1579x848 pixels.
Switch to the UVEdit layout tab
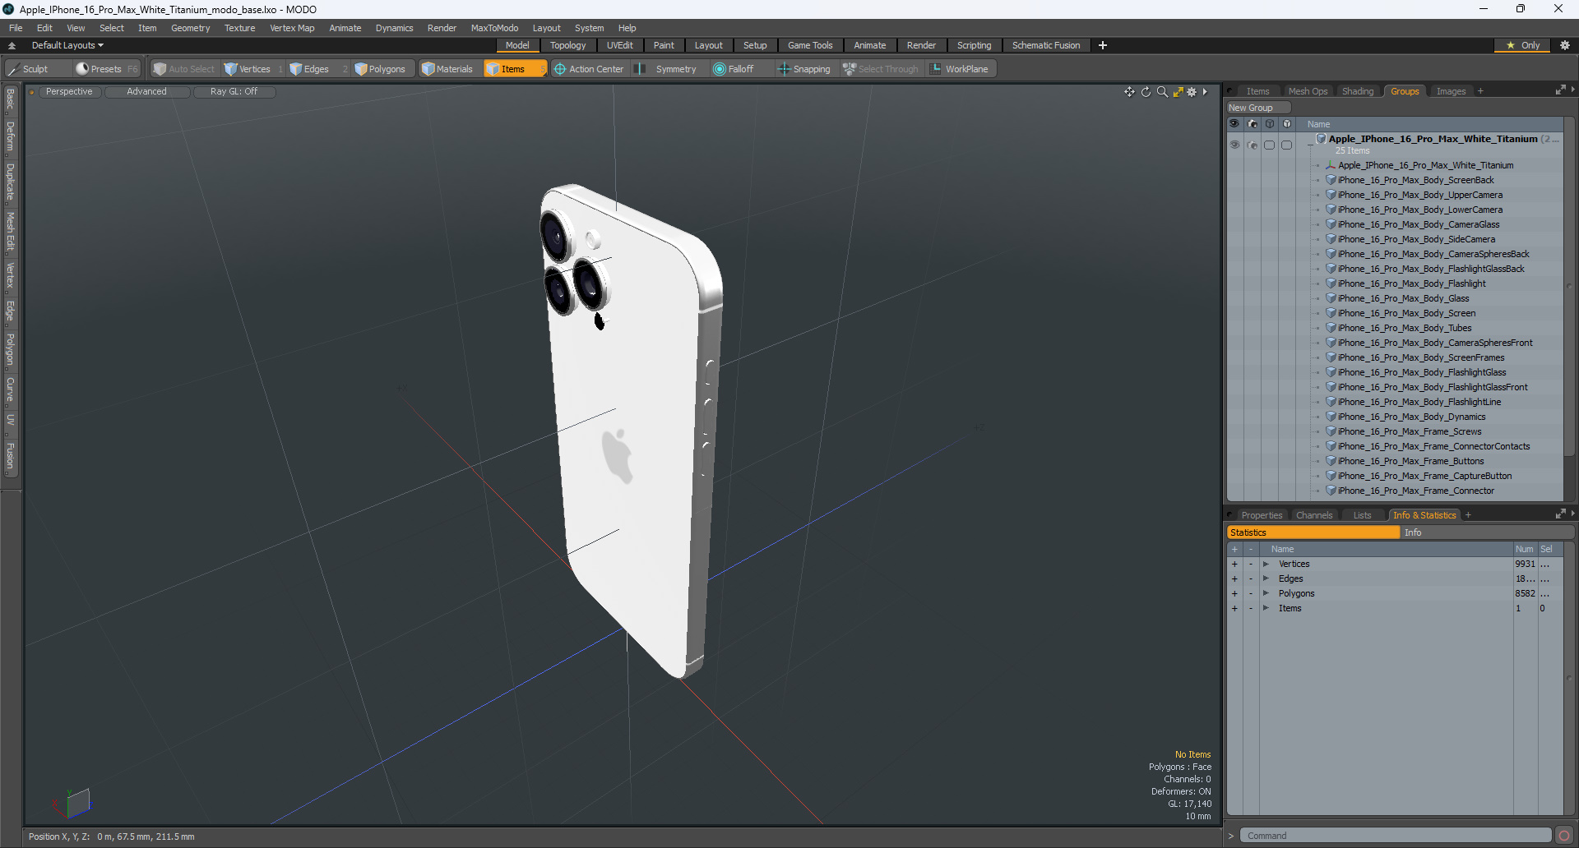[x=619, y=45]
